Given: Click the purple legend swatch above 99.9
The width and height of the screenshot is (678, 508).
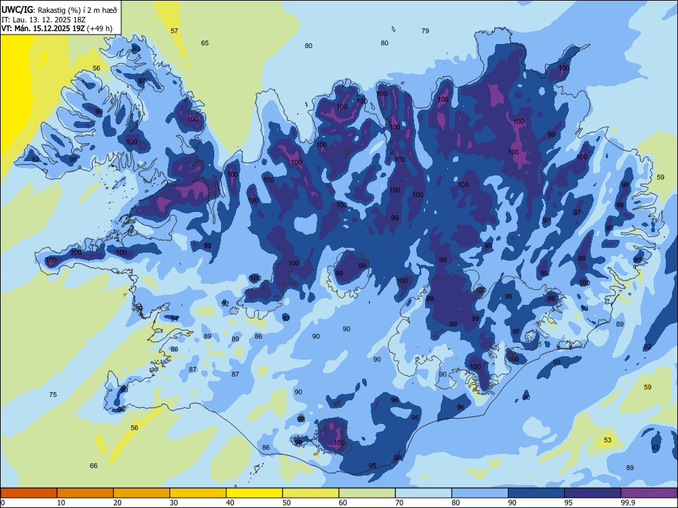Looking at the screenshot, I should [x=649, y=493].
